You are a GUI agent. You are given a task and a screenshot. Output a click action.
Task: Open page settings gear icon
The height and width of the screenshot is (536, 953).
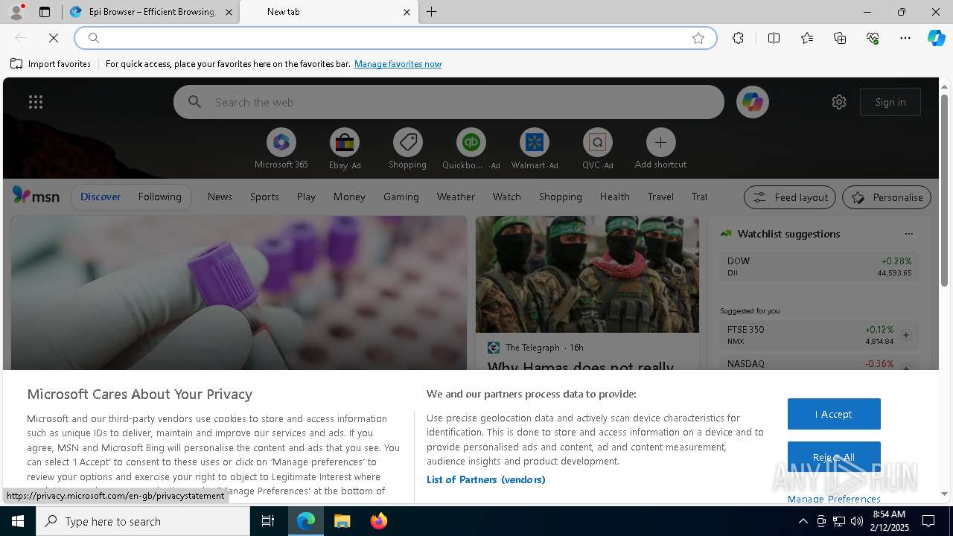click(839, 102)
